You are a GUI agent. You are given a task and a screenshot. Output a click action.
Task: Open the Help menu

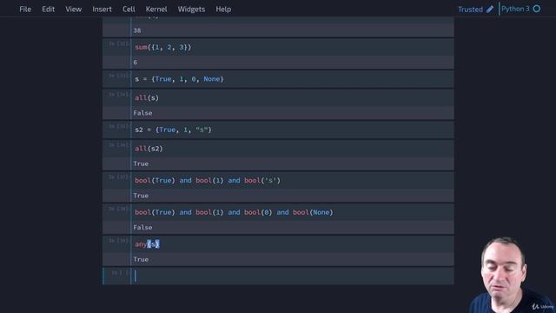223,10
